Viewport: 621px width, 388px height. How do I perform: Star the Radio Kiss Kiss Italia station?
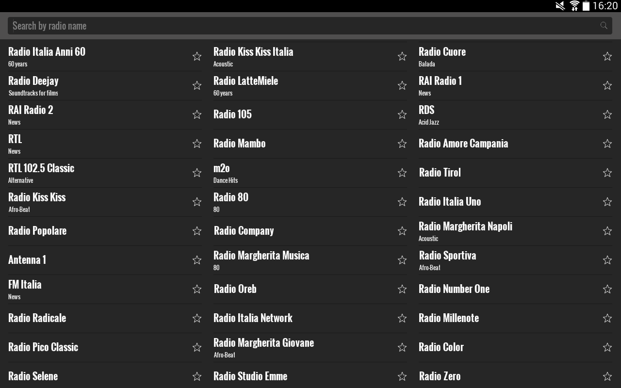pos(402,56)
